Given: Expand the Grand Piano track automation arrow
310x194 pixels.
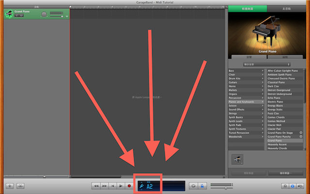Looking at the screenshot, I should 67,16.
